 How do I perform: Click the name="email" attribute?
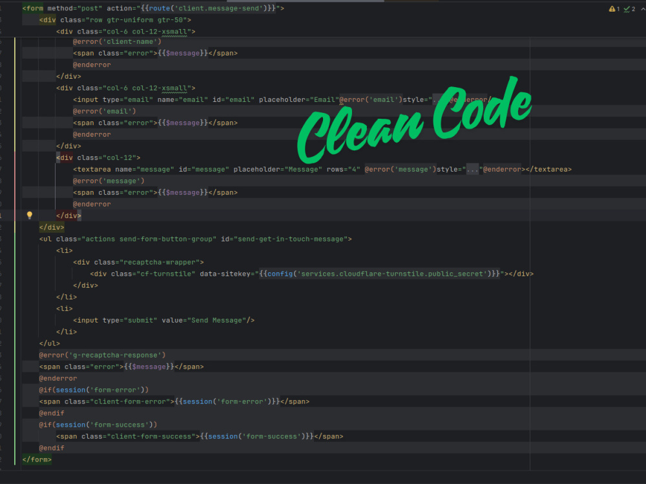[x=183, y=99]
